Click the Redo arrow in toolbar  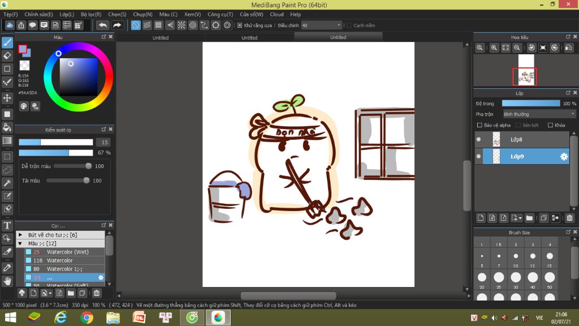point(117,25)
